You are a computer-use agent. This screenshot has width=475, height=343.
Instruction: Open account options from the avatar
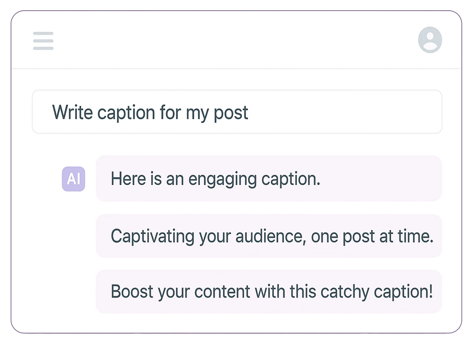pos(430,40)
